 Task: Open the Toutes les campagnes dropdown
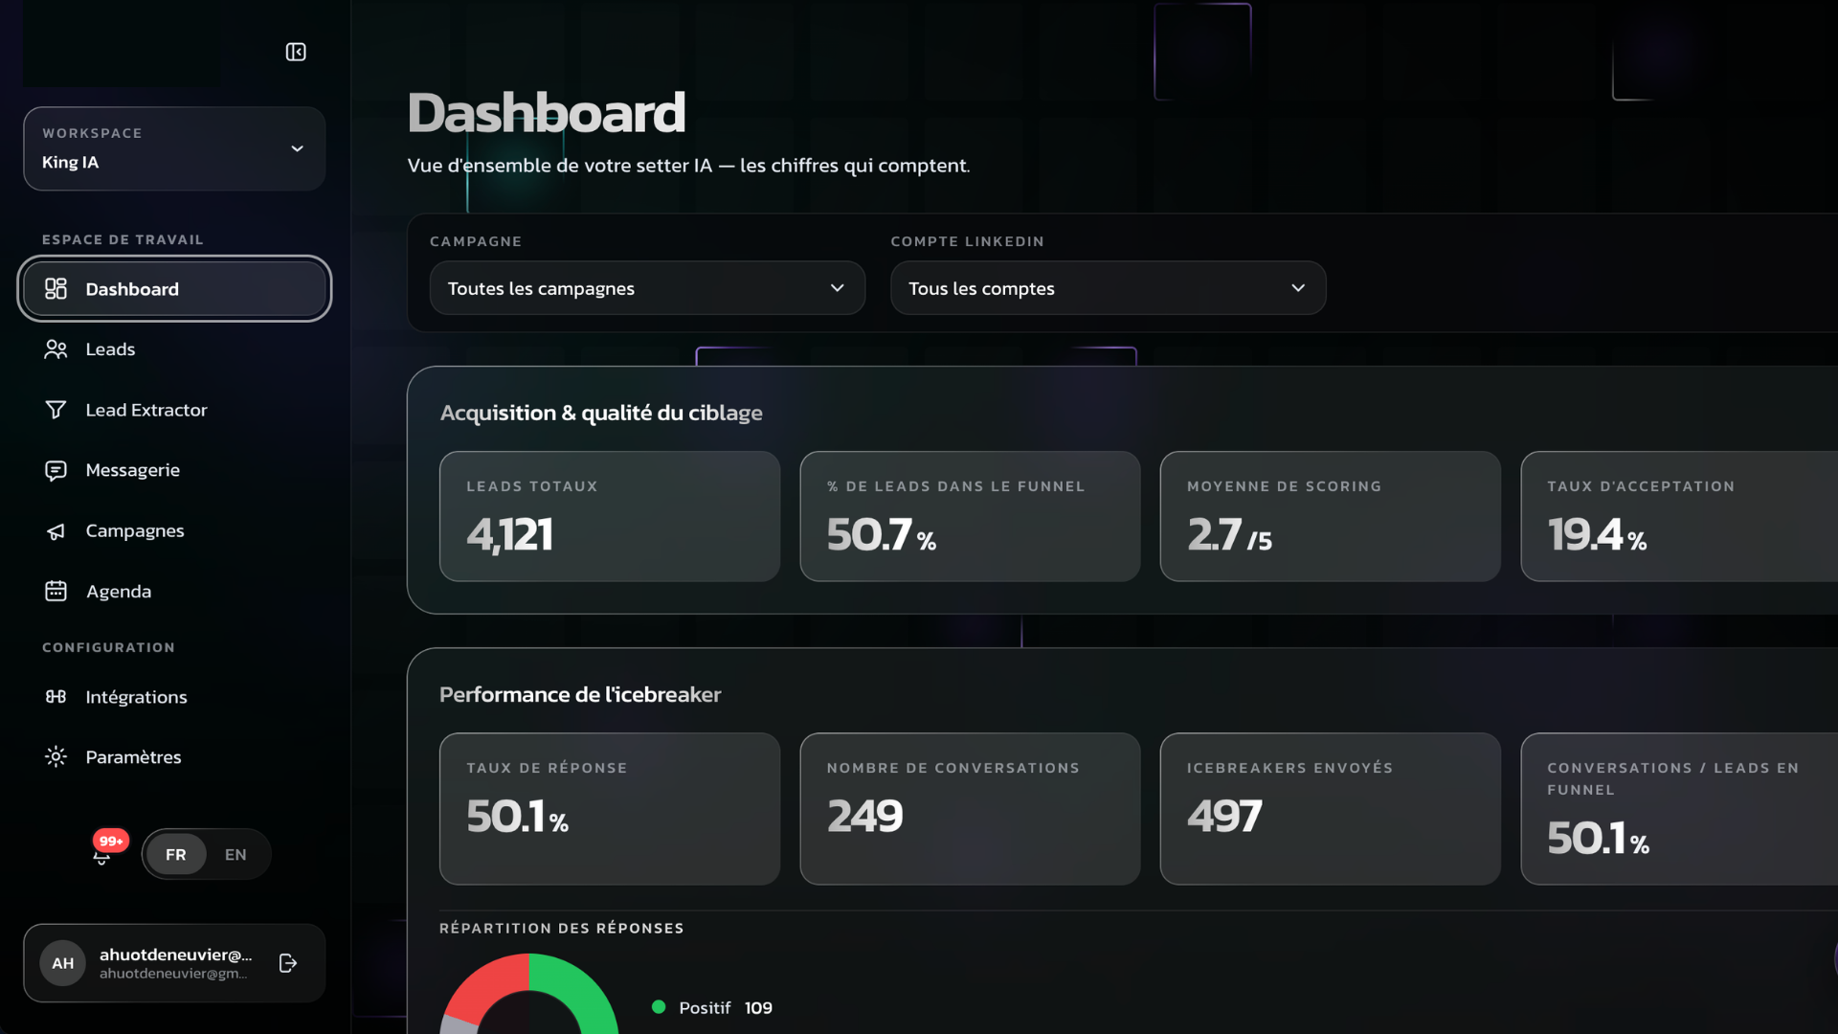[647, 288]
